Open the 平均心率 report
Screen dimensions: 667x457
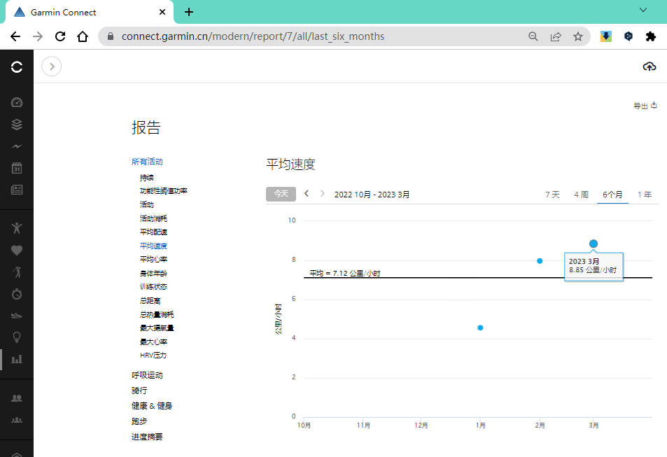[153, 259]
